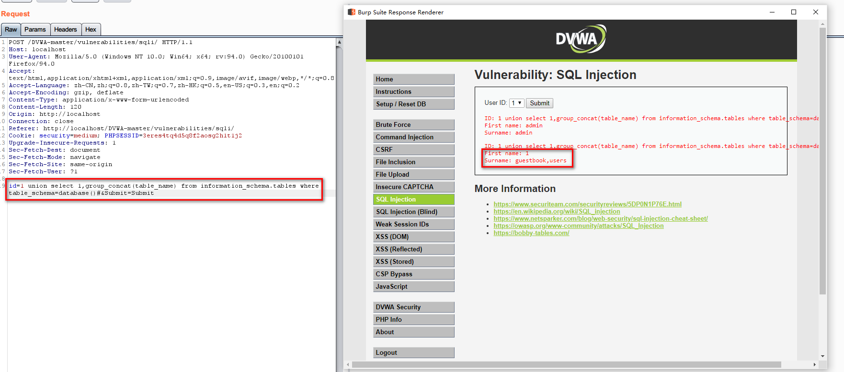
Task: Open the Headers request tab
Action: (66, 30)
